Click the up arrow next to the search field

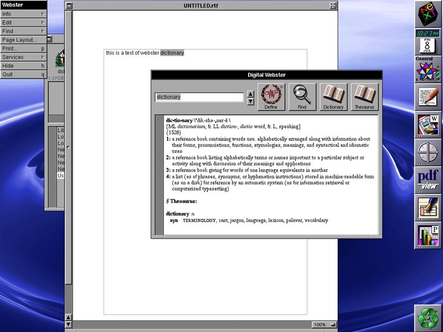tap(250, 94)
